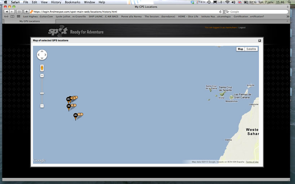Go forward with Safari's forward arrow
Screen dimensions: 295x184
12,12
